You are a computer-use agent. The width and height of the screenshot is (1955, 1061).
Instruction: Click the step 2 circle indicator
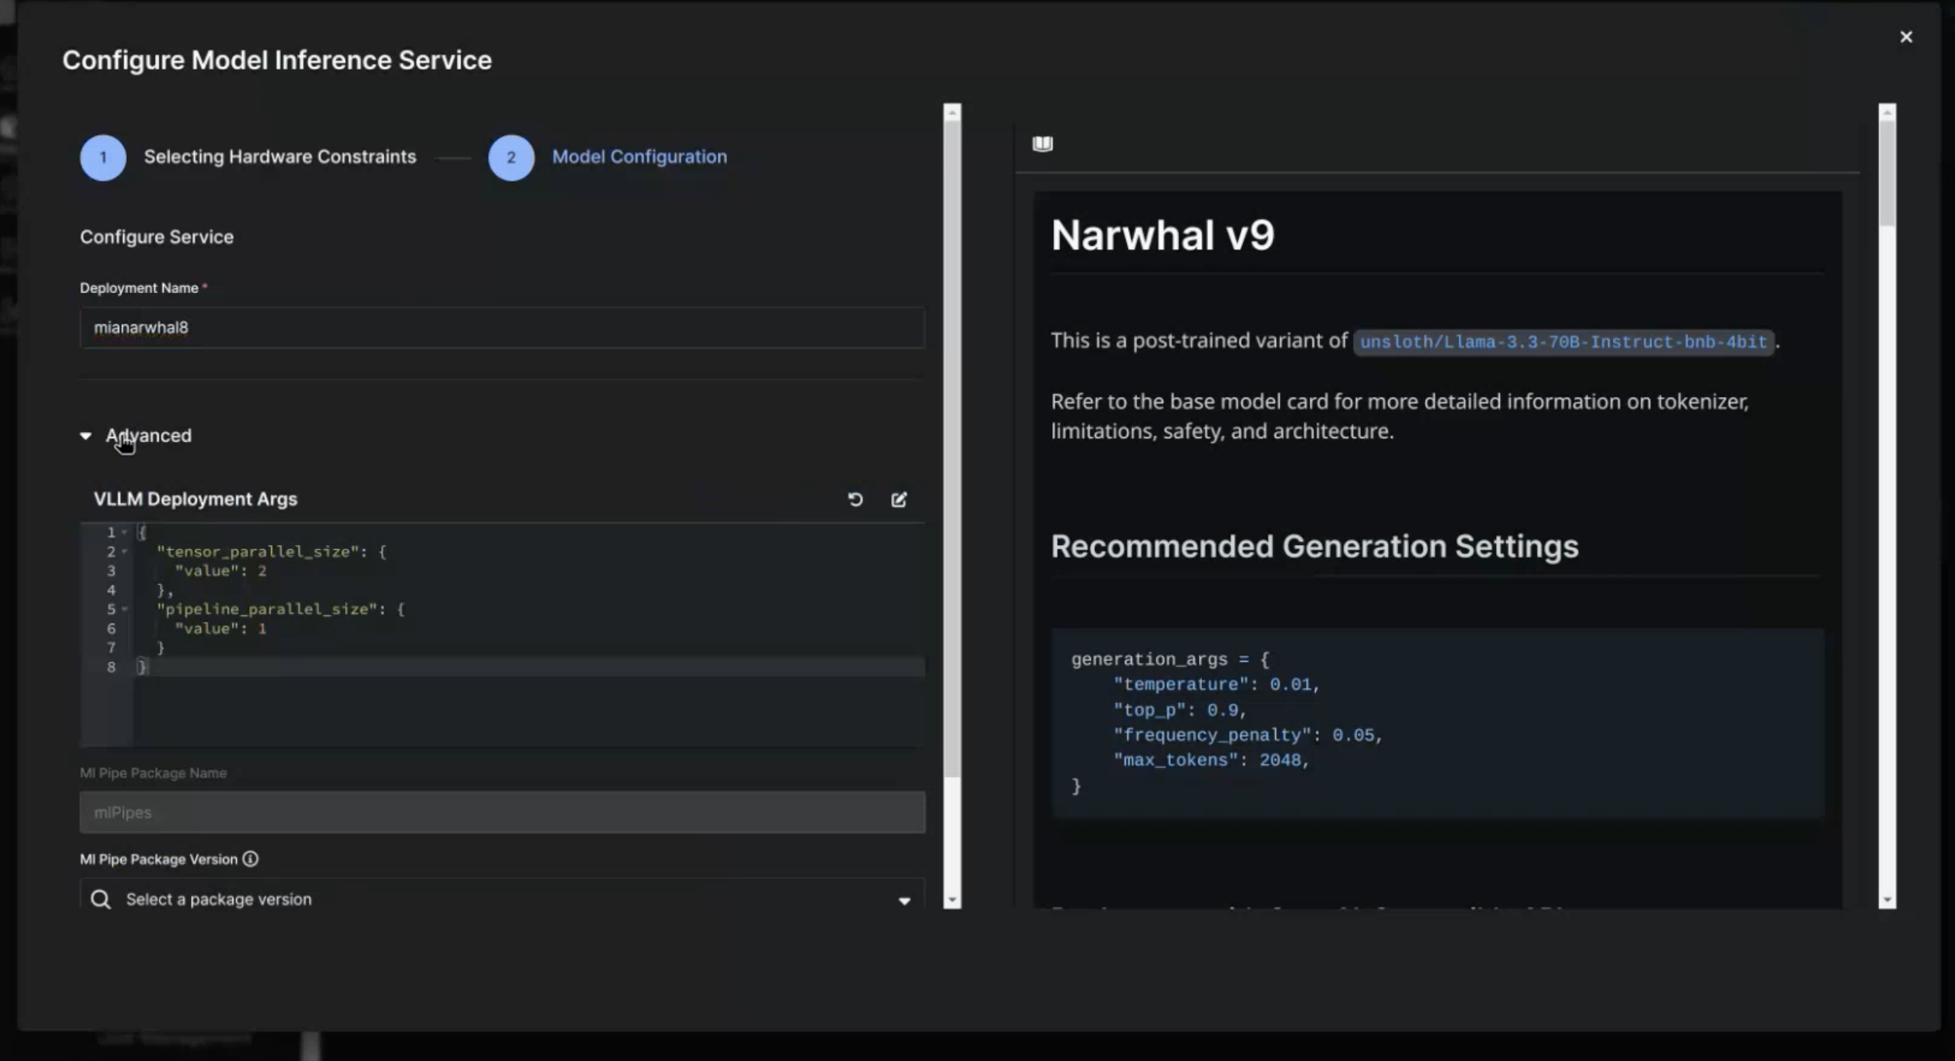pyautogui.click(x=511, y=157)
